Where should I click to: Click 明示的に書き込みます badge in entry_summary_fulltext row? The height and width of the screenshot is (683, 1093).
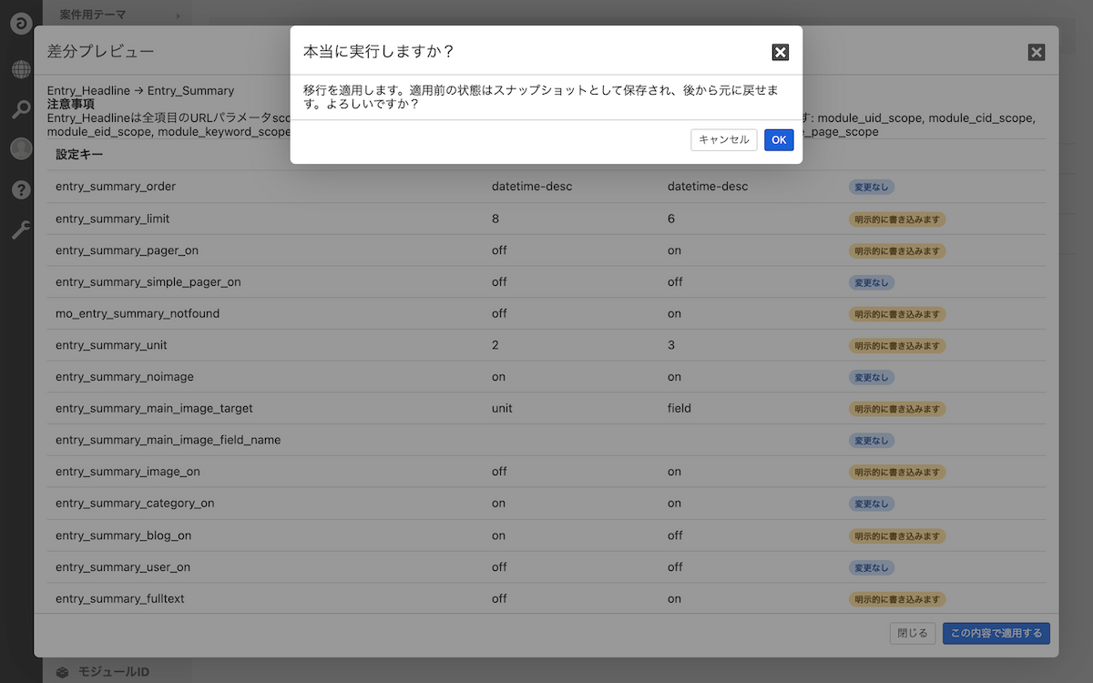click(x=897, y=598)
